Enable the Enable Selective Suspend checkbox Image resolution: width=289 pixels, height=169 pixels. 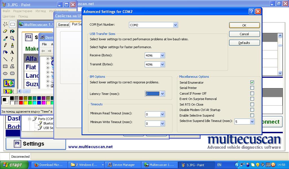click(252, 115)
